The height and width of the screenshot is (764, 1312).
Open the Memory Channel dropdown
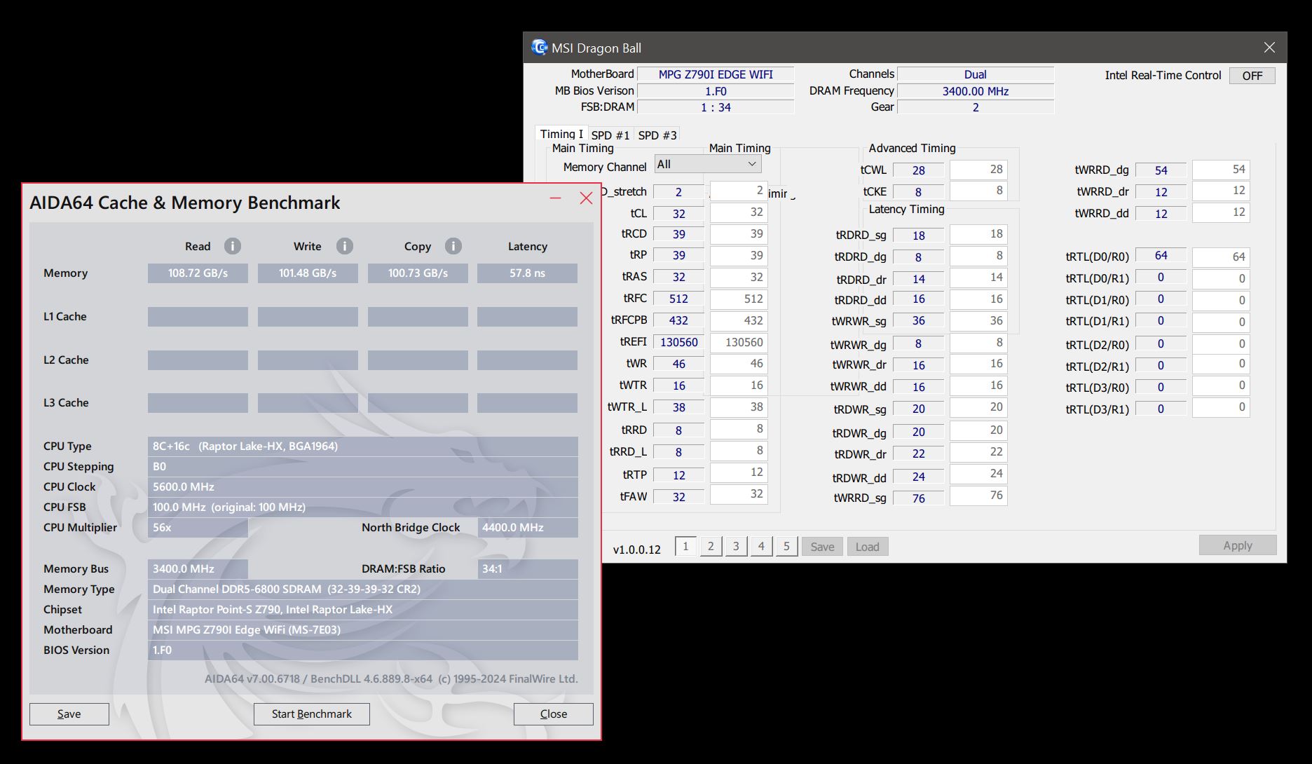708,164
